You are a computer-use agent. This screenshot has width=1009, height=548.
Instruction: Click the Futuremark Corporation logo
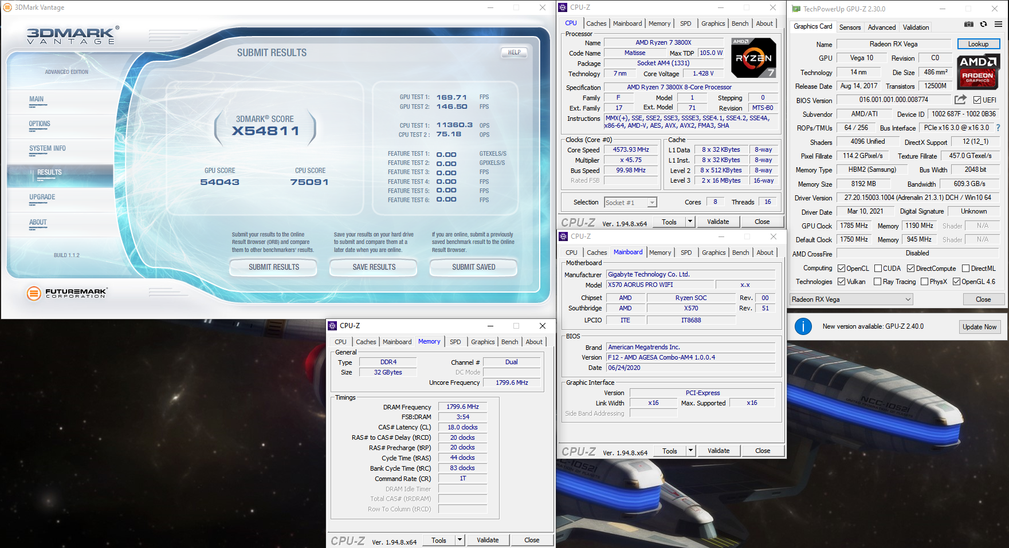click(x=66, y=293)
